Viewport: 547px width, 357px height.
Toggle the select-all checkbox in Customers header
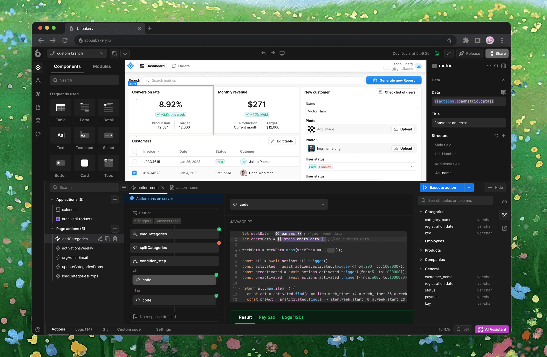tap(134, 152)
